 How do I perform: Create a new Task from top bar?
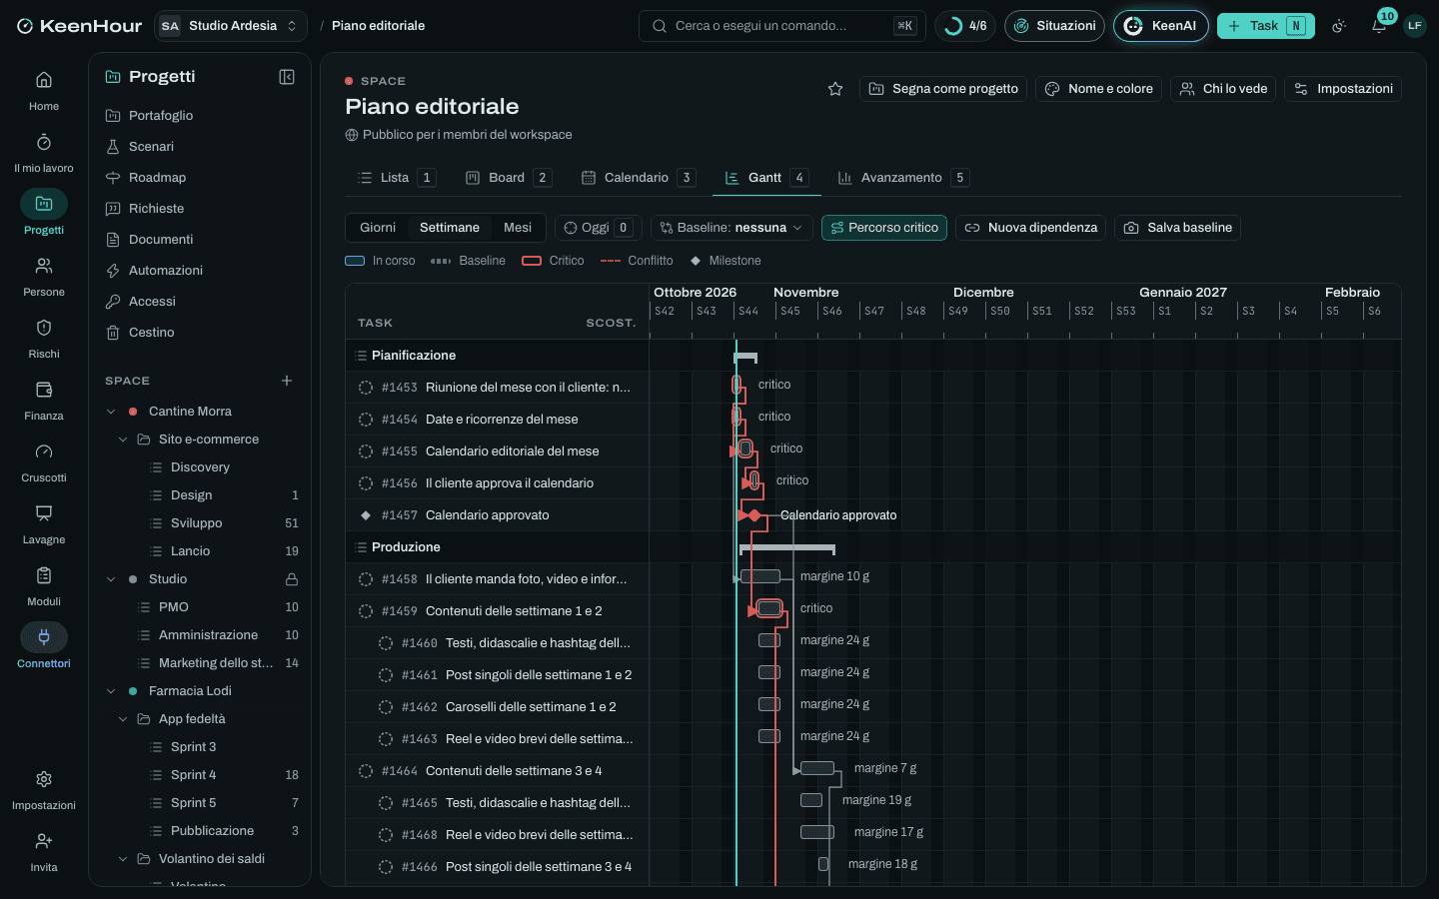(1266, 26)
